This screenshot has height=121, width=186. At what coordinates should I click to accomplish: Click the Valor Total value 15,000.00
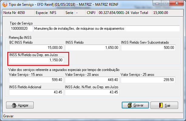[161, 13]
